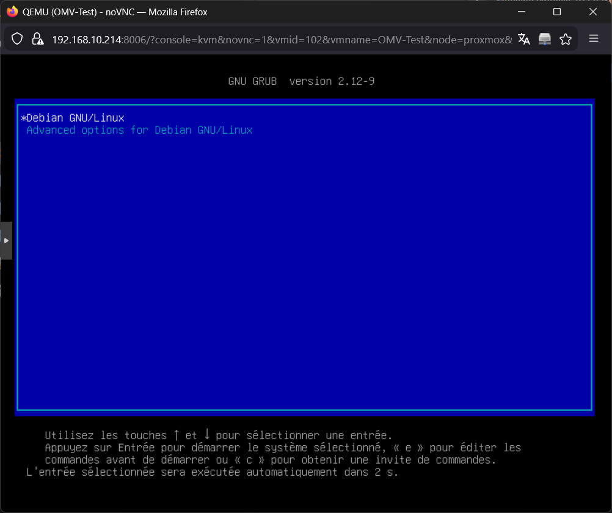This screenshot has width=612, height=513.
Task: Click the drive icon in address bar
Action: click(x=544, y=39)
